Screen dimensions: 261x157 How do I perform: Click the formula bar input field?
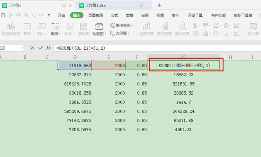pyautogui.click(x=157, y=48)
